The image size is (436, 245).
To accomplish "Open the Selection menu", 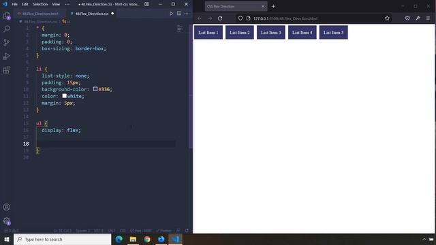I will [40, 4].
